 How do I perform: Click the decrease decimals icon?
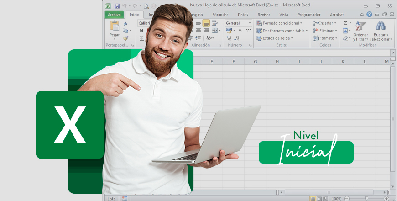click(237, 38)
